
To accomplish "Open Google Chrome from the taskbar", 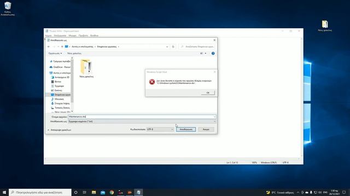I will [x=112, y=192].
